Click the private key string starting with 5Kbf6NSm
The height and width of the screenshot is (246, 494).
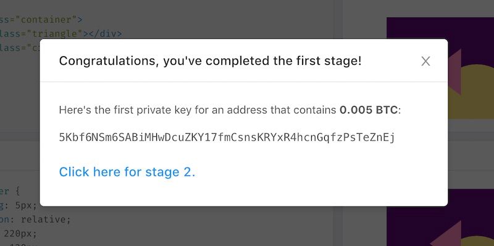pyautogui.click(x=227, y=137)
